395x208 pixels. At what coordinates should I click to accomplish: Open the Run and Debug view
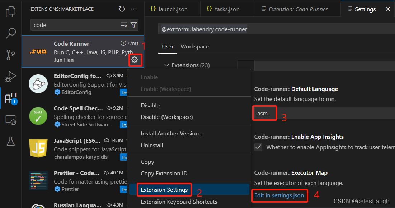point(10,76)
